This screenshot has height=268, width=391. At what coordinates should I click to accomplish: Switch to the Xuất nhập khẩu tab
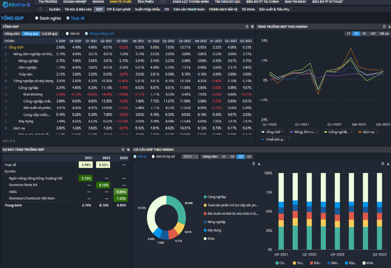[x=148, y=9]
